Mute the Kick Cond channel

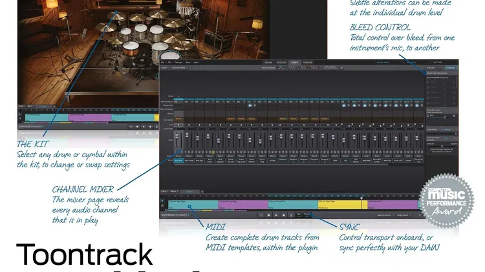pyautogui.click(x=189, y=152)
